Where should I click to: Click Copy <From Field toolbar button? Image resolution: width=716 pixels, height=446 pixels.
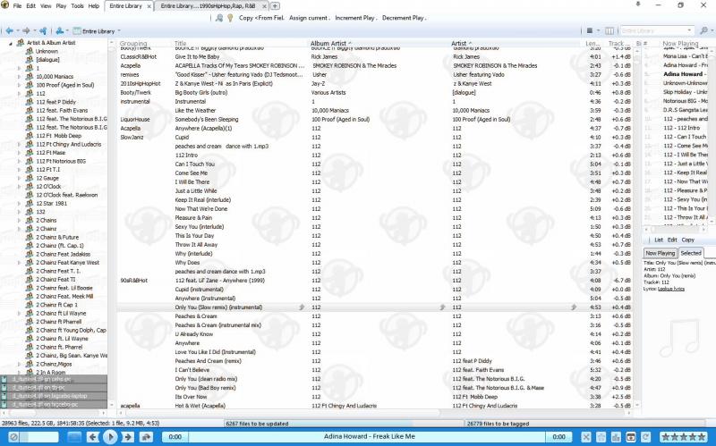[261, 18]
